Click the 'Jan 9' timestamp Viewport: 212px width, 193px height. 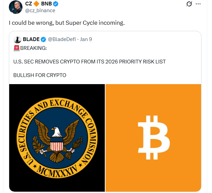(85, 39)
